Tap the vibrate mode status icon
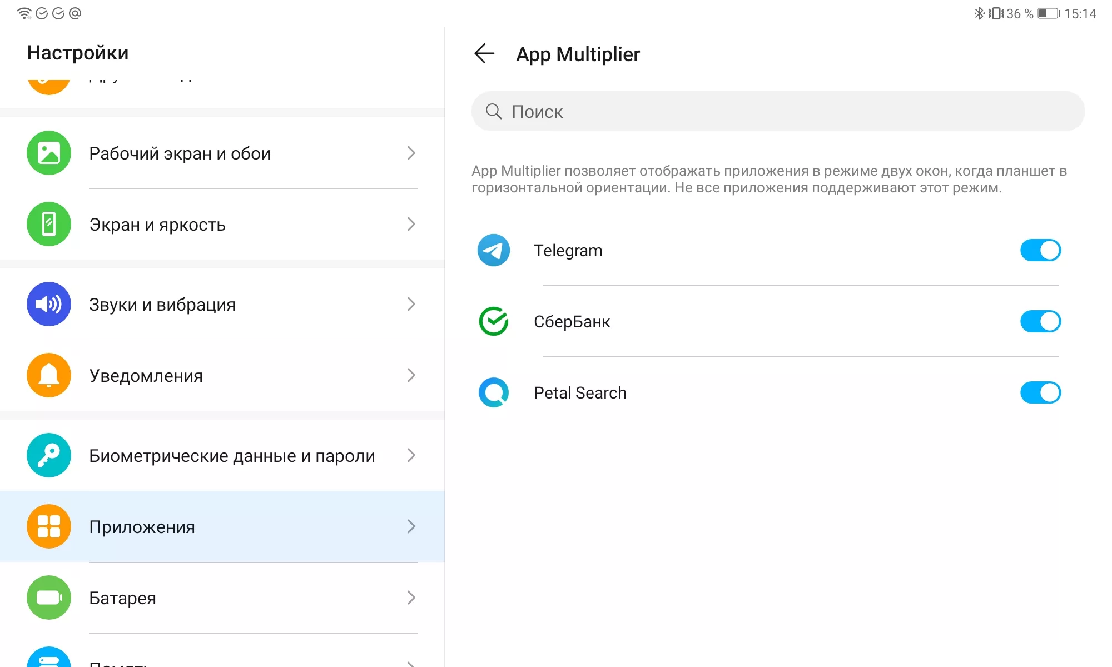 pyautogui.click(x=996, y=13)
